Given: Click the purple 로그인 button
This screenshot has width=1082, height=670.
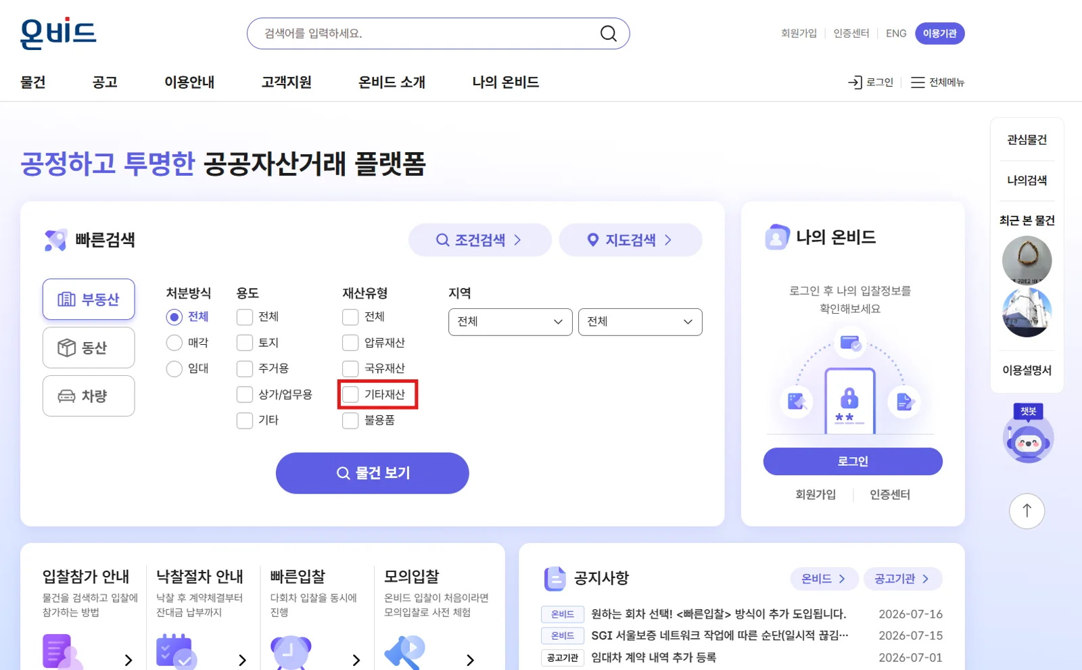Looking at the screenshot, I should [x=853, y=461].
